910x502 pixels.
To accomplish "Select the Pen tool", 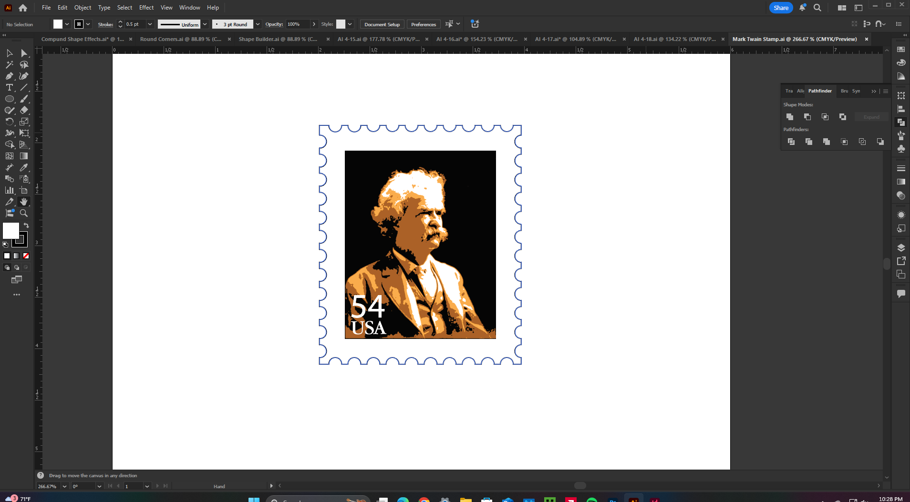I will [10, 76].
